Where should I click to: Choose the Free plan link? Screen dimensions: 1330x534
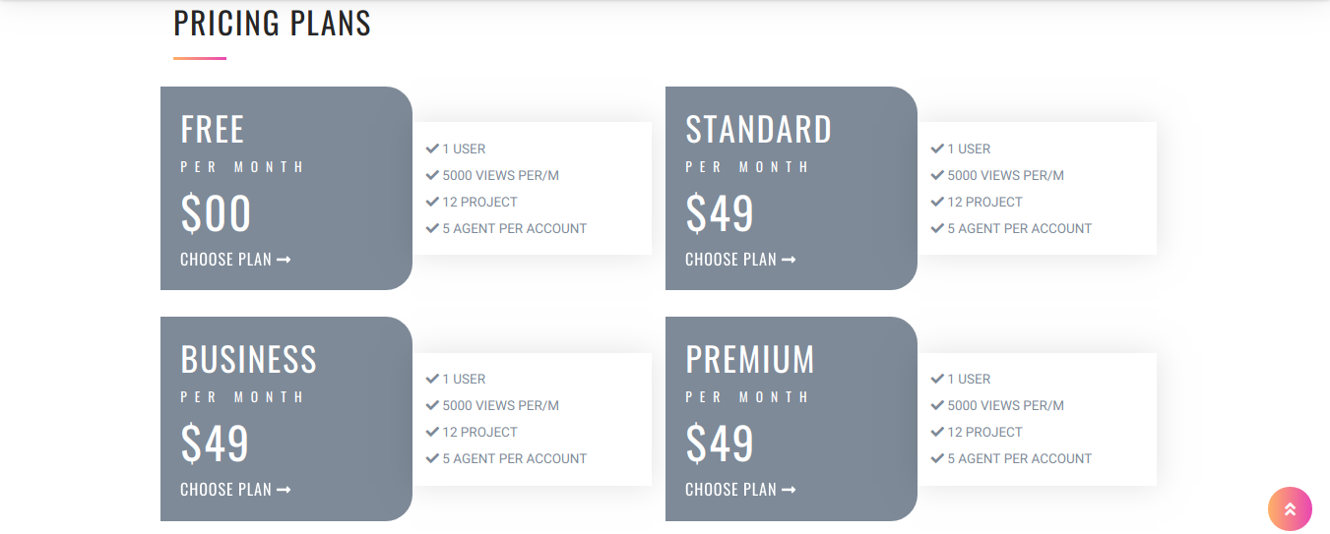(226, 260)
